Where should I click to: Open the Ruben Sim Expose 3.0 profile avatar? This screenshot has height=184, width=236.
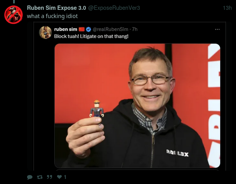tap(13, 15)
